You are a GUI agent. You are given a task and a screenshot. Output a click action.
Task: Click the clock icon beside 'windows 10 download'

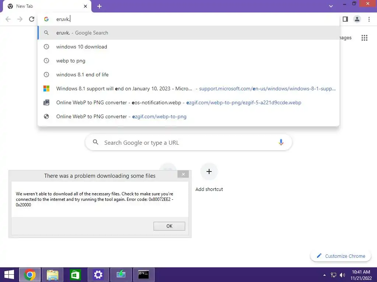[x=46, y=47]
